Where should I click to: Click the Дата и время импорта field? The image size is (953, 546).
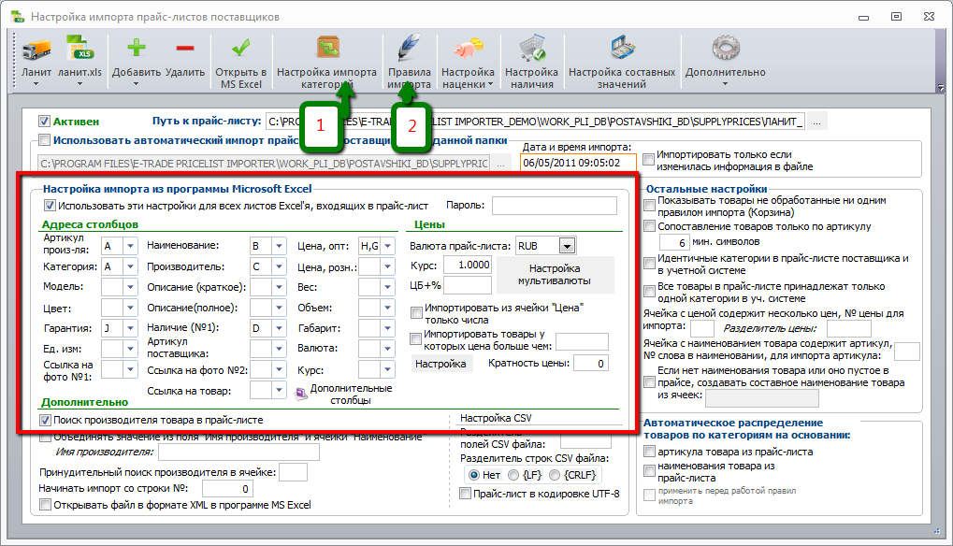[578, 163]
